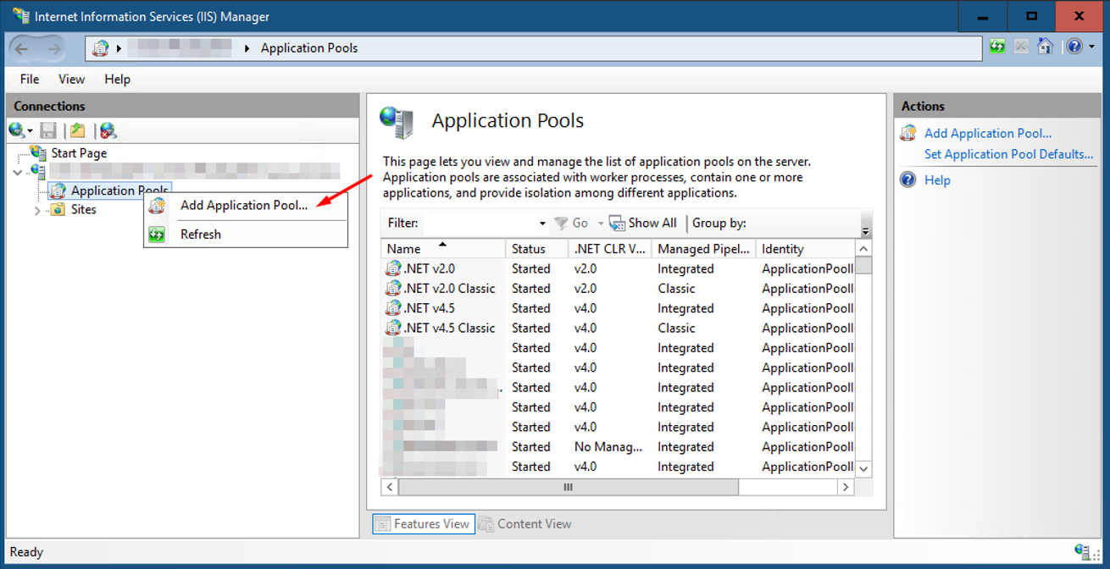Sort by the Status column header
Screen dimensions: 1110x569
tap(537, 249)
